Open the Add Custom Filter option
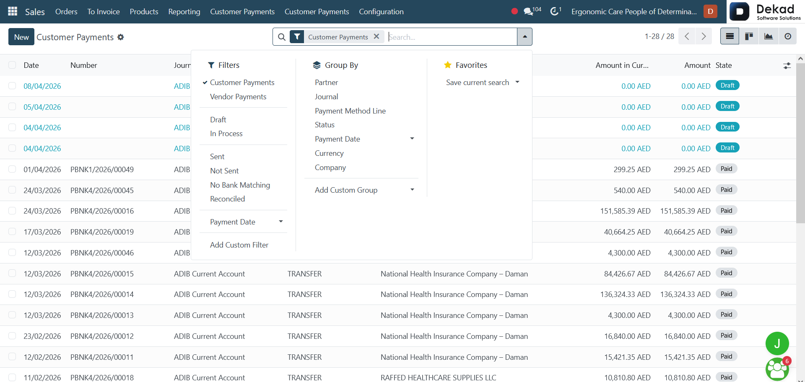The image size is (805, 382). click(x=239, y=245)
